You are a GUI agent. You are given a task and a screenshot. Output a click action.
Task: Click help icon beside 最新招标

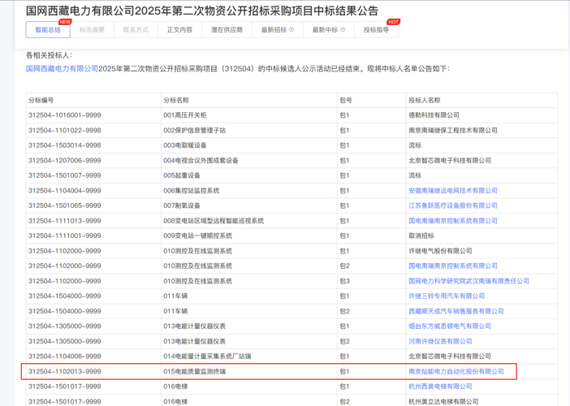[x=291, y=30]
